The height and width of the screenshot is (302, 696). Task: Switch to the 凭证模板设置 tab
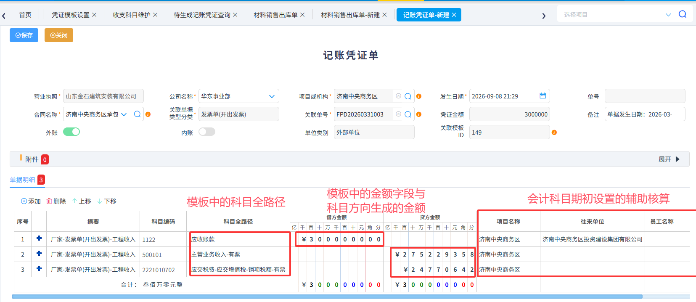pyautogui.click(x=70, y=15)
